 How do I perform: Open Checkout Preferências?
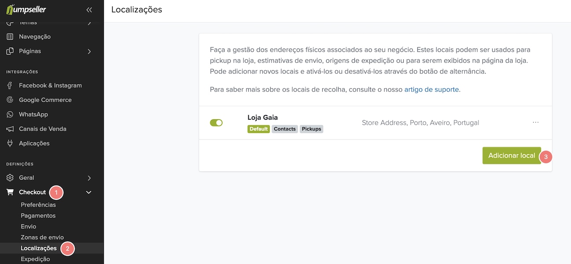coord(38,205)
